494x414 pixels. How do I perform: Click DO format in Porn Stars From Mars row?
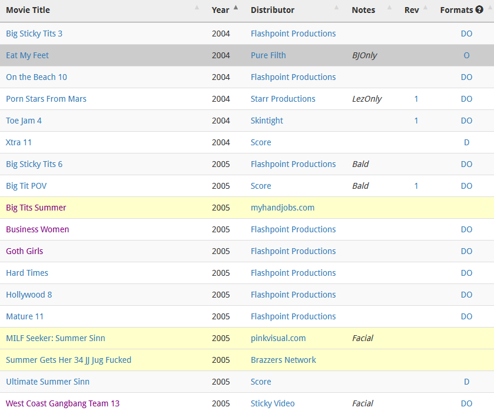(x=466, y=99)
